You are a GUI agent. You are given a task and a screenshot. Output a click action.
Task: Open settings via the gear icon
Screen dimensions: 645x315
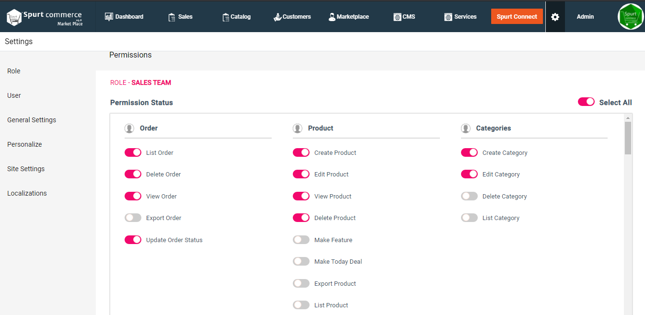click(x=555, y=17)
